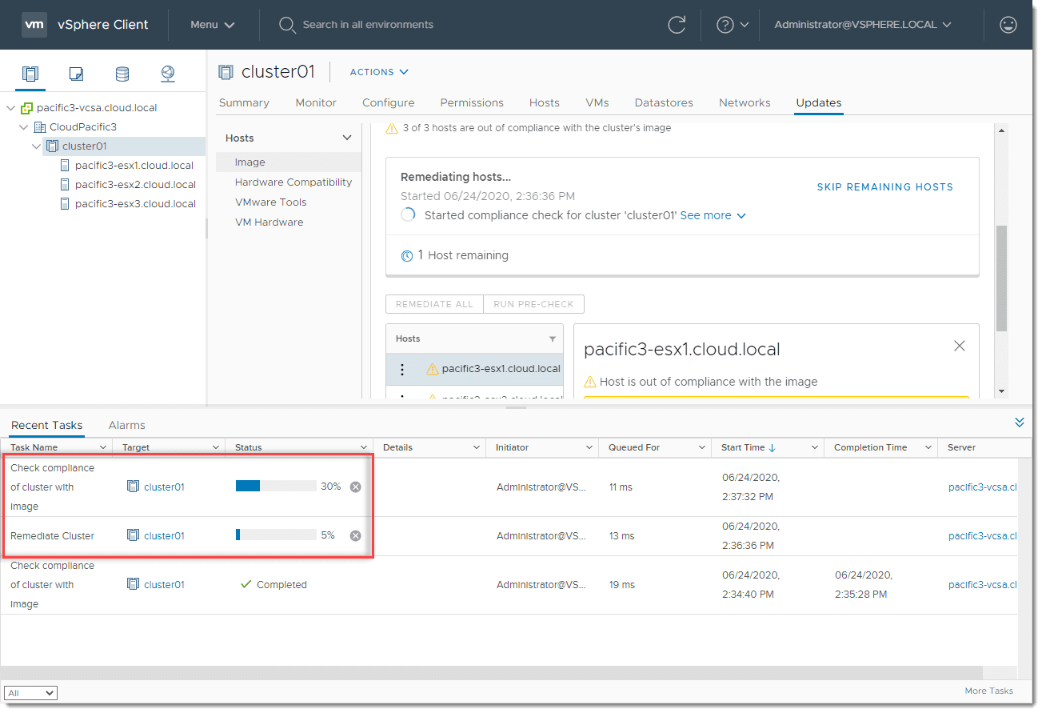Screen dimensions: 1042x713
Task: Open cluster01 link in Remediate Cluster row
Action: tap(164, 535)
